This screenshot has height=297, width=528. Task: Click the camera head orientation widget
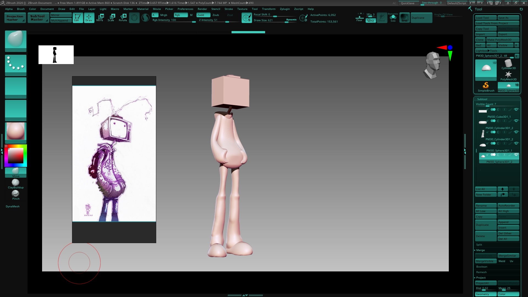click(433, 65)
